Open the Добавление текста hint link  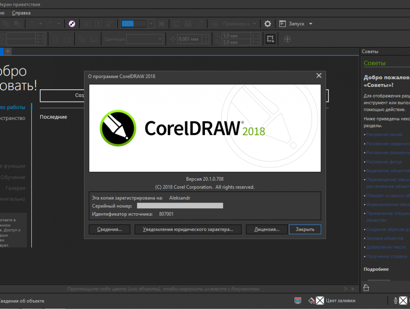386,247
